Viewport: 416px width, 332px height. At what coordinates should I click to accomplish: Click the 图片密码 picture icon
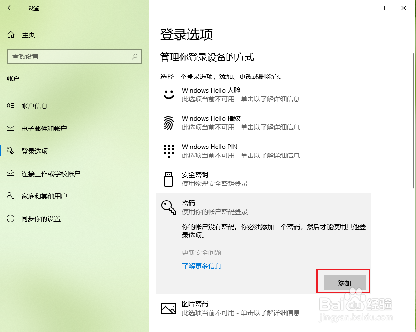click(169, 308)
